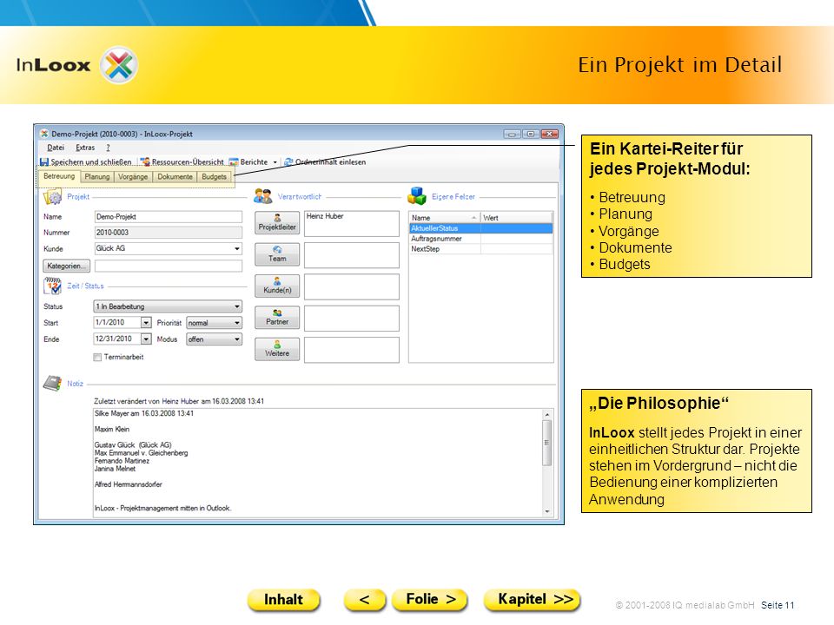Click the Kunde(n) button
Image resolution: width=834 pixels, height=625 pixels.
point(277,286)
